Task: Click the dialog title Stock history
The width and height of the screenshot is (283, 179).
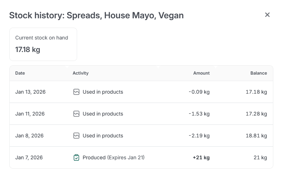Action: 96,15
